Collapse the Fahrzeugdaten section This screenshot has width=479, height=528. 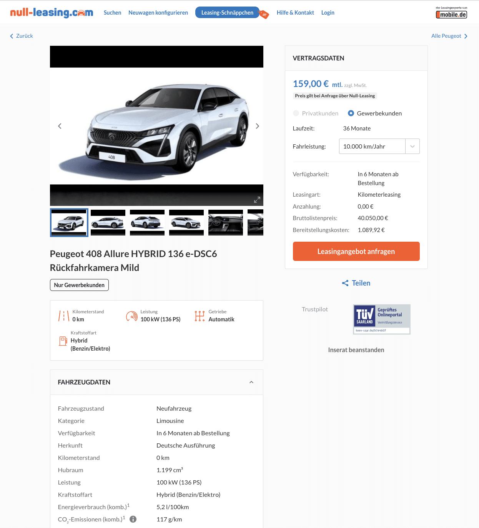(x=251, y=382)
